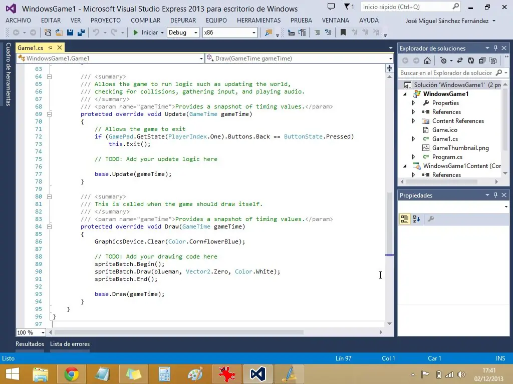Image resolution: width=513 pixels, height=384 pixels.
Task: Select Program.cs in Solution Explorer
Action: pos(447,157)
